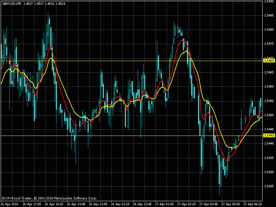
Task: Click the 27 Apr 01:05 time label
Action: click(x=164, y=204)
